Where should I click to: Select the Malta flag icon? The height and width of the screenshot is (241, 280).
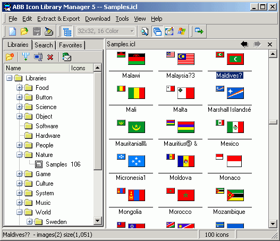click(x=186, y=93)
